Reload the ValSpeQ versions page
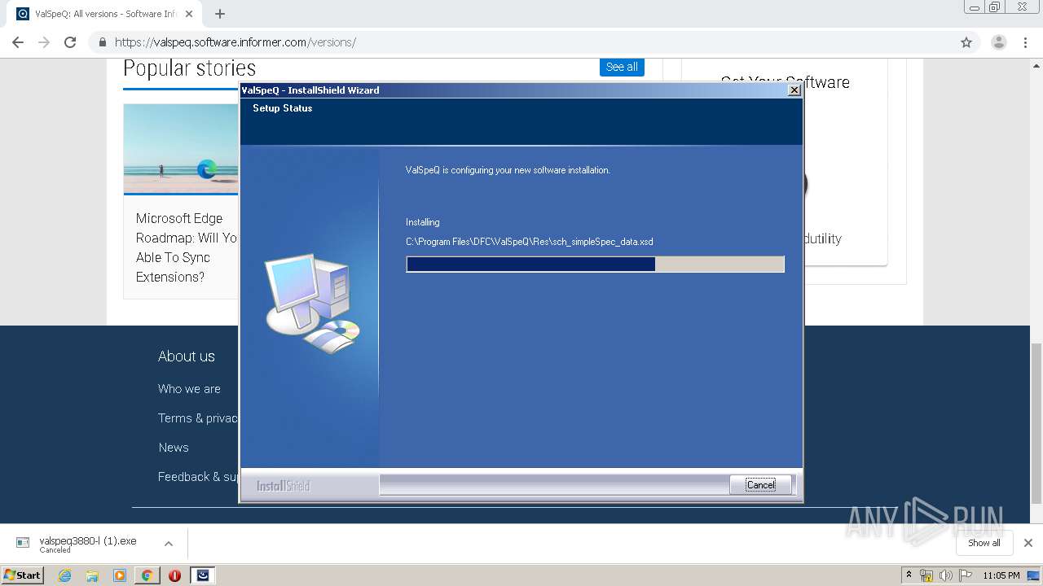 tap(70, 42)
